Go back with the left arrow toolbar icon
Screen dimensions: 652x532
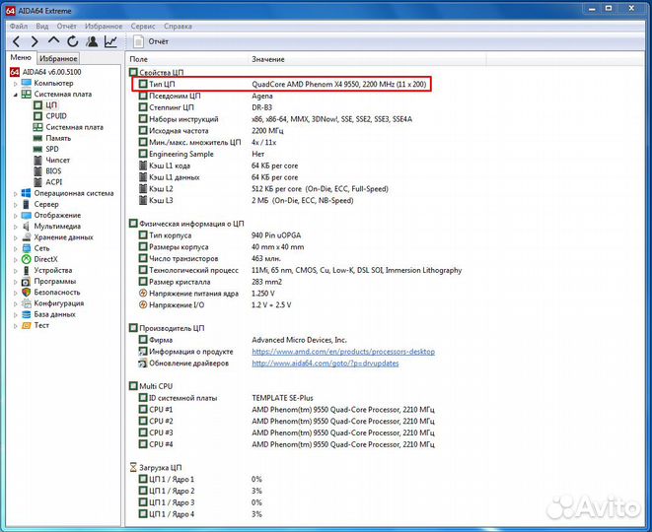click(x=16, y=41)
